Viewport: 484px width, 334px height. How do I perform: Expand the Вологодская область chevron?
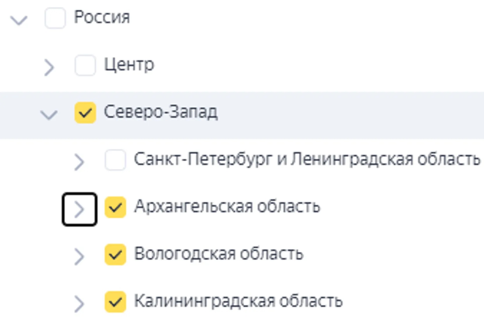[79, 257]
